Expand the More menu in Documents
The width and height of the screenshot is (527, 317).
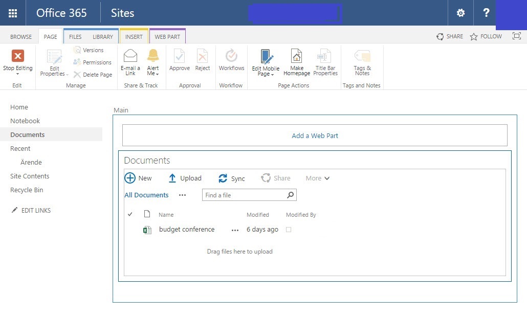click(317, 178)
